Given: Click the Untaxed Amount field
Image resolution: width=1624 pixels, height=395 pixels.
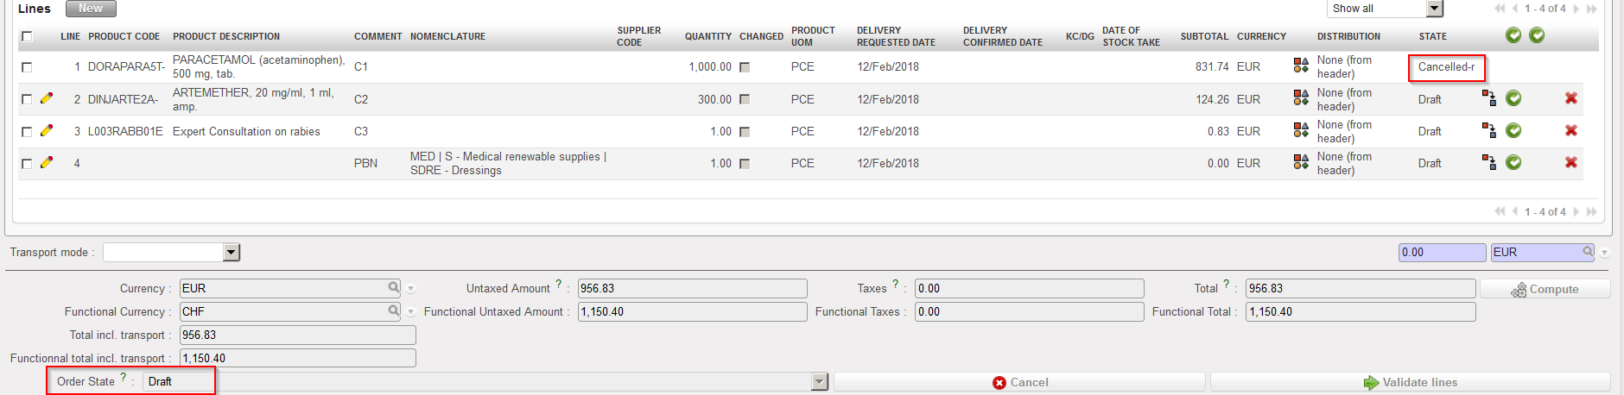Looking at the screenshot, I should pos(692,288).
